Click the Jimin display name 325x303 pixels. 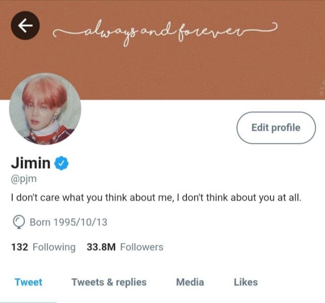point(31,163)
